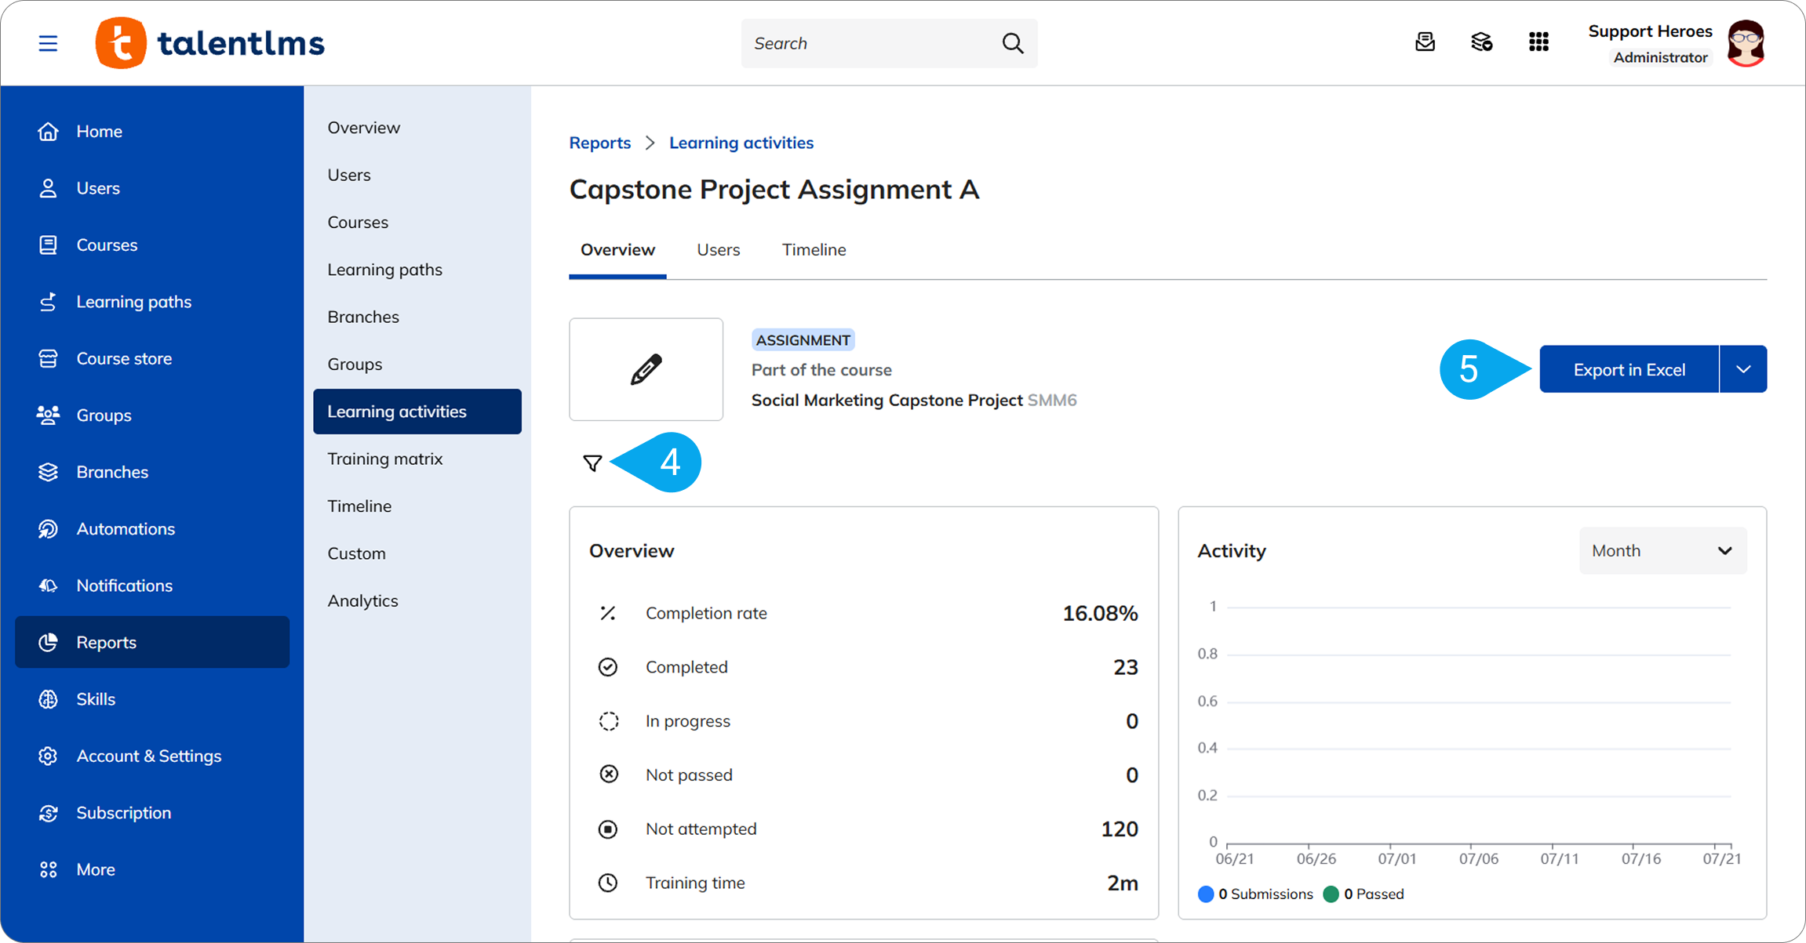Open the apps grid icon

point(1538,42)
